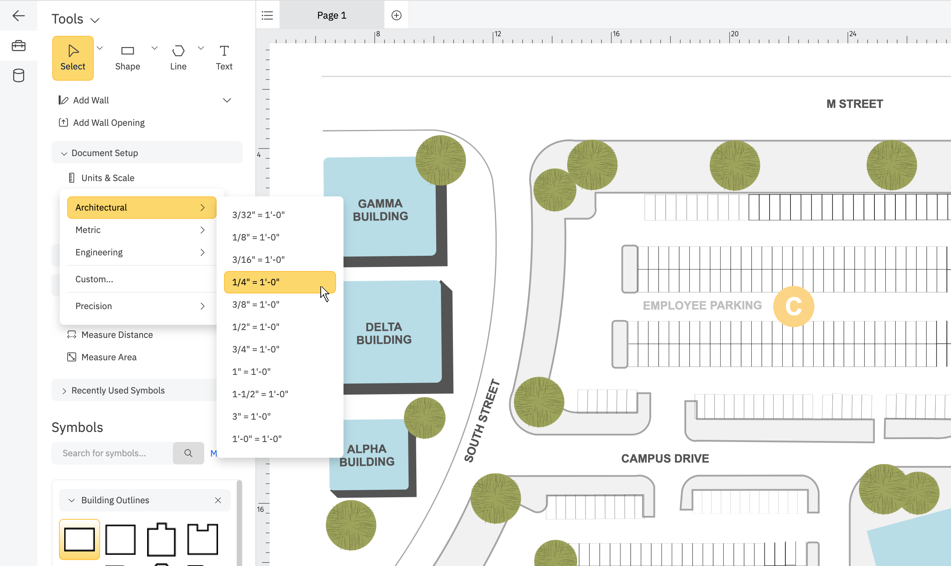The height and width of the screenshot is (566, 951).
Task: Open the Tools panel dropdown
Action: pos(95,19)
